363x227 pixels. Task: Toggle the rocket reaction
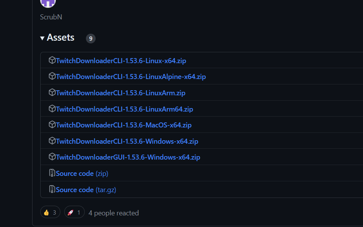74,212
